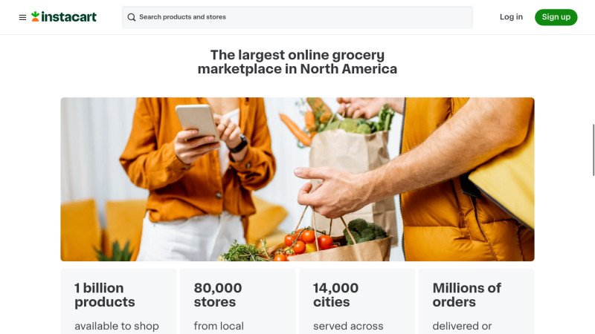Click the "delivered or" description text
The image size is (595, 334).
[x=462, y=326]
